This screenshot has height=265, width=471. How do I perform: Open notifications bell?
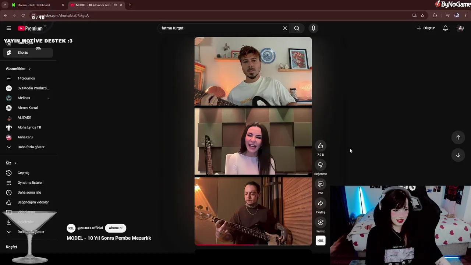(445, 28)
